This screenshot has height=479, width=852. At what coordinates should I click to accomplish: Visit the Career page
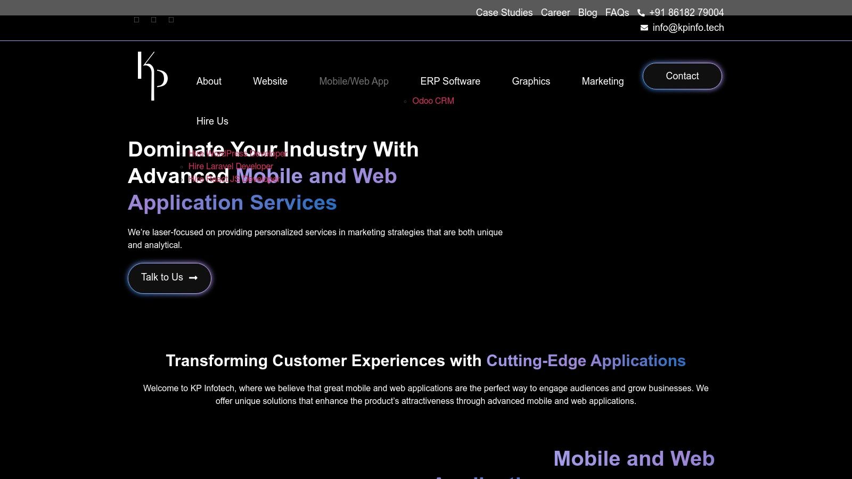[x=555, y=13]
